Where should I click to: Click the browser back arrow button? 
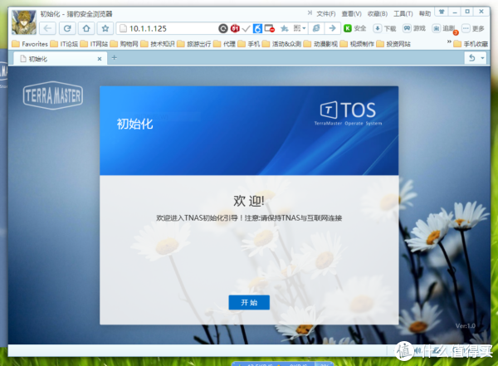coord(47,28)
